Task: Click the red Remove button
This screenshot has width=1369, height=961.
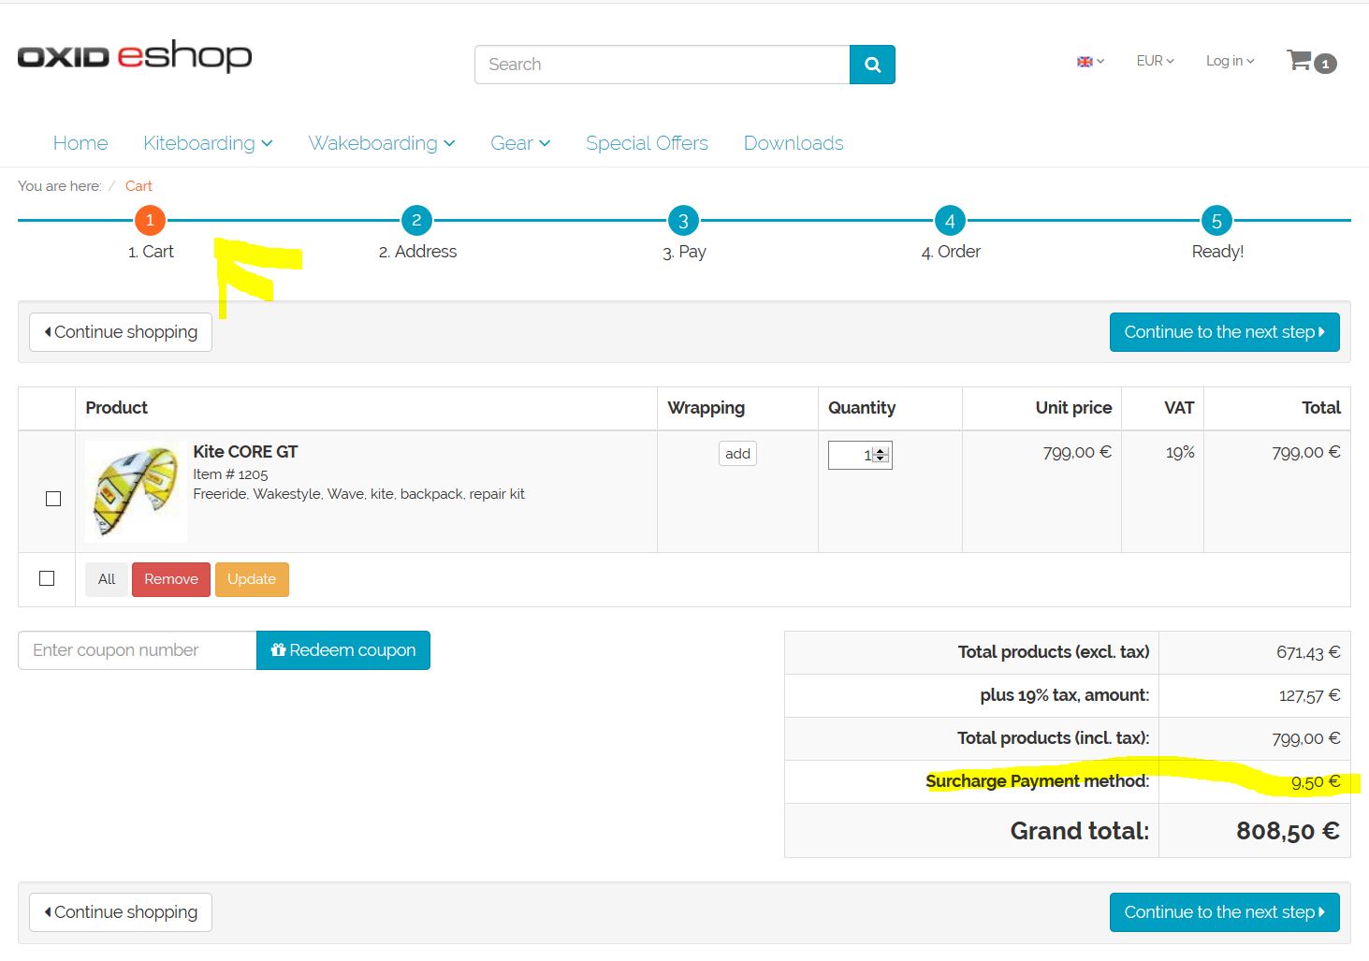Action: [171, 579]
